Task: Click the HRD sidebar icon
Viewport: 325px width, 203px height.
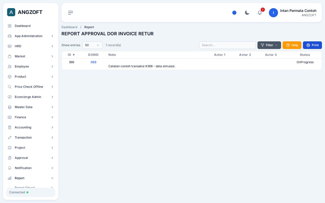Action: 10,46
